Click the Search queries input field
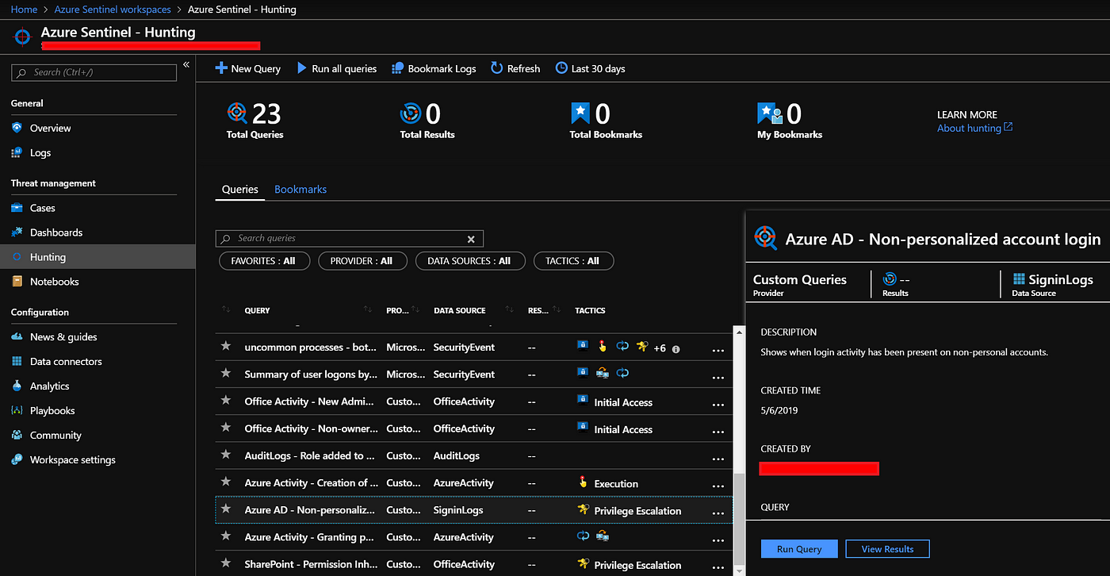The image size is (1110, 576). pyautogui.click(x=350, y=238)
